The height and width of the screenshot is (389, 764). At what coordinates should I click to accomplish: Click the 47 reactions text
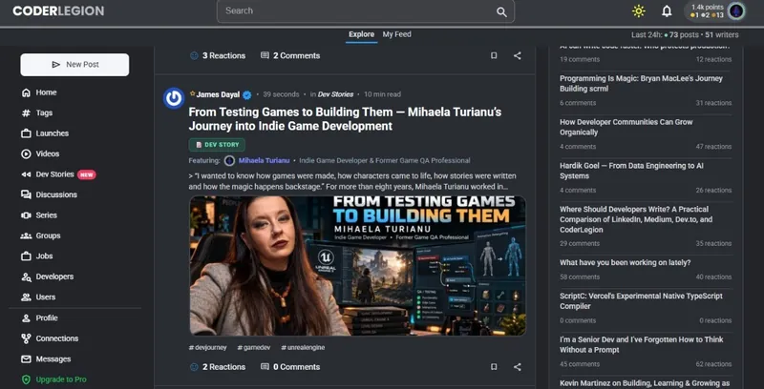713,147
